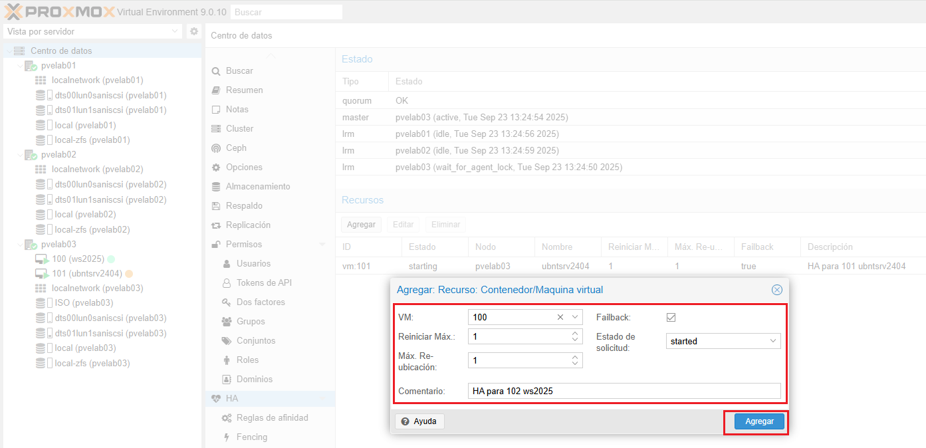Open Conjuntos tags icon
This screenshot has width=926, height=448.
click(x=226, y=341)
